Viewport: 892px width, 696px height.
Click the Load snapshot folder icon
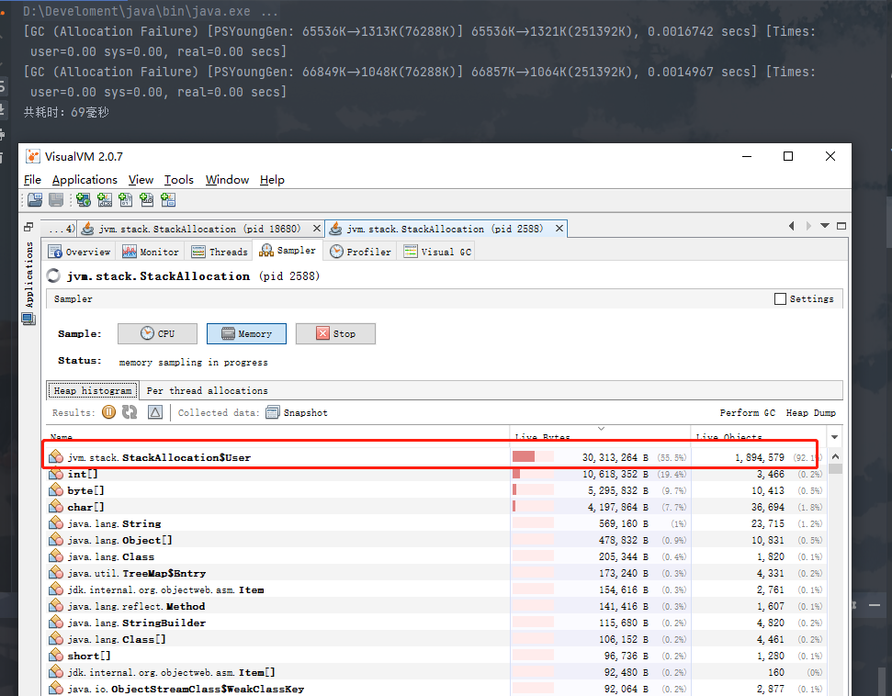(x=35, y=199)
